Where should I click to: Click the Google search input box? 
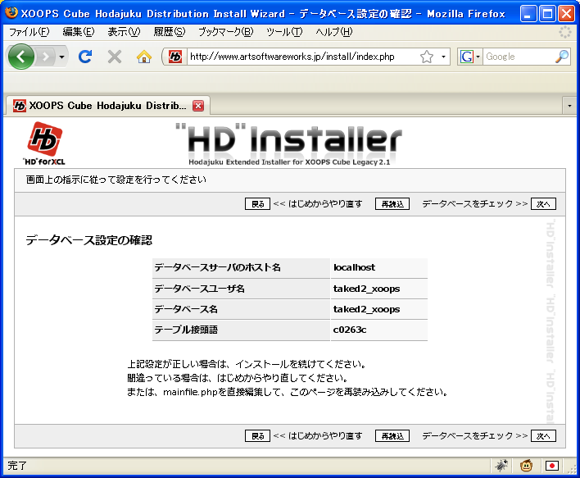click(518, 57)
